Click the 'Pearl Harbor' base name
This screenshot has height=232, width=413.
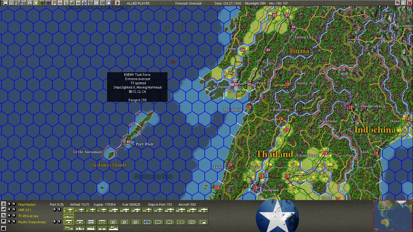click(27, 205)
